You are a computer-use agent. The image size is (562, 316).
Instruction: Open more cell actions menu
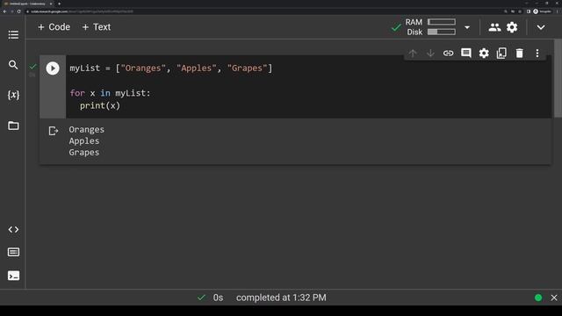coord(537,54)
